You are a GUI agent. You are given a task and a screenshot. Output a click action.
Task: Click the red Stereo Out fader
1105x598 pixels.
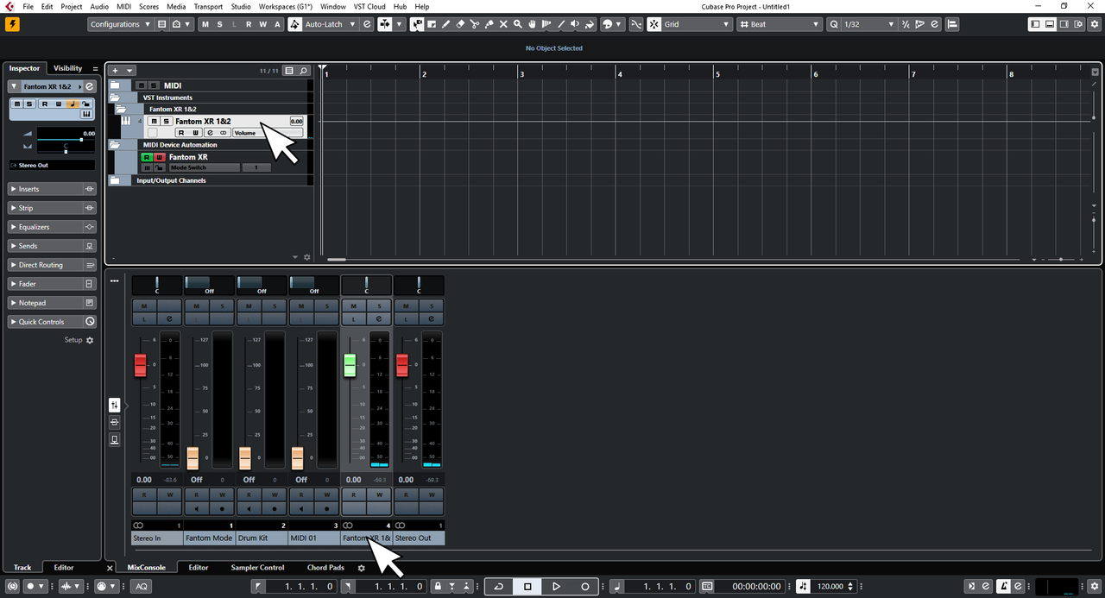(x=401, y=365)
